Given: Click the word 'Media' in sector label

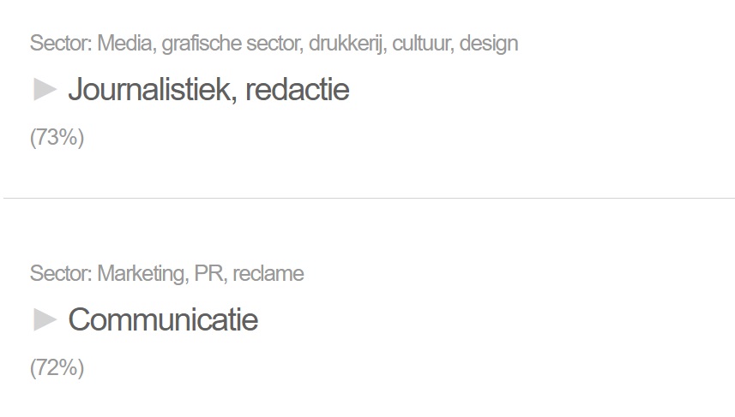Looking at the screenshot, I should coord(127,44).
